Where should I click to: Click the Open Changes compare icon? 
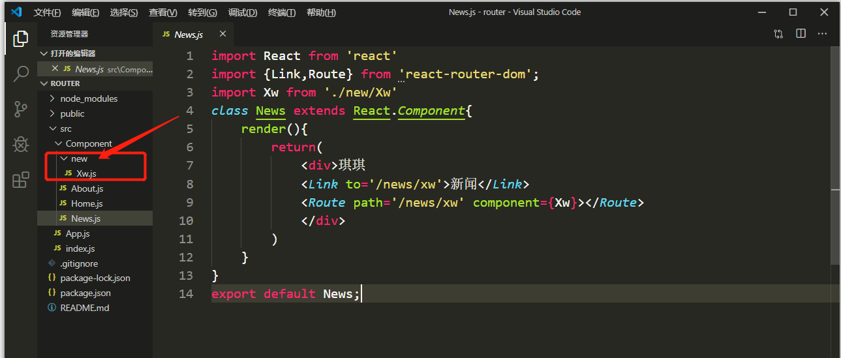coord(778,34)
